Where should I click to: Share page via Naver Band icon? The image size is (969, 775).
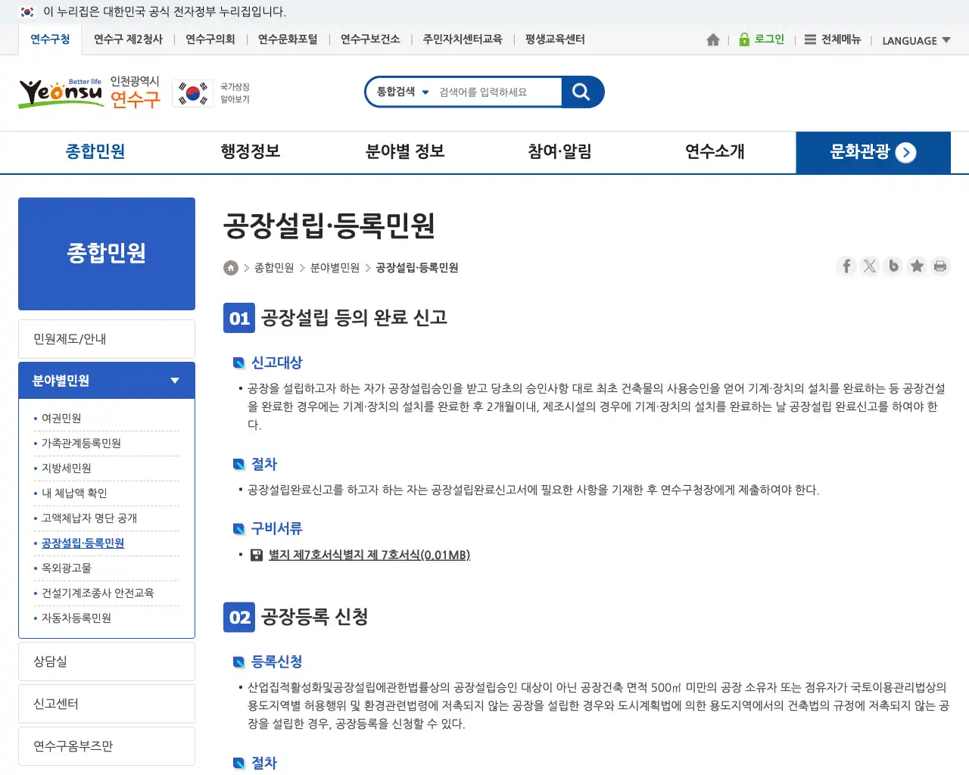893,266
